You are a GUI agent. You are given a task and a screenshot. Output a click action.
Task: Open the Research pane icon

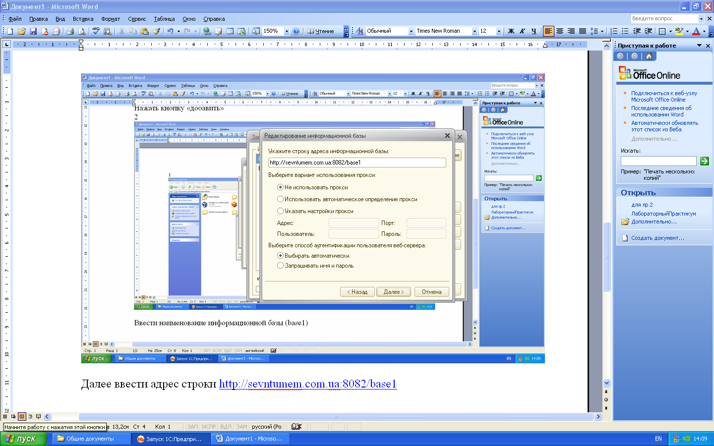(107, 31)
